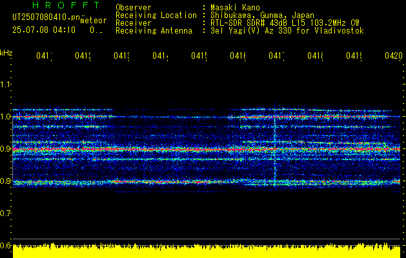This screenshot has height=258, width=406.
Task: Click the 0.6 kHz frequency label
Action: tap(5, 245)
